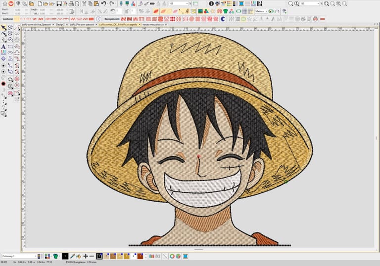Click the Print icon
Screen dimensions: 380x266
pyautogui.click(x=71, y=3)
